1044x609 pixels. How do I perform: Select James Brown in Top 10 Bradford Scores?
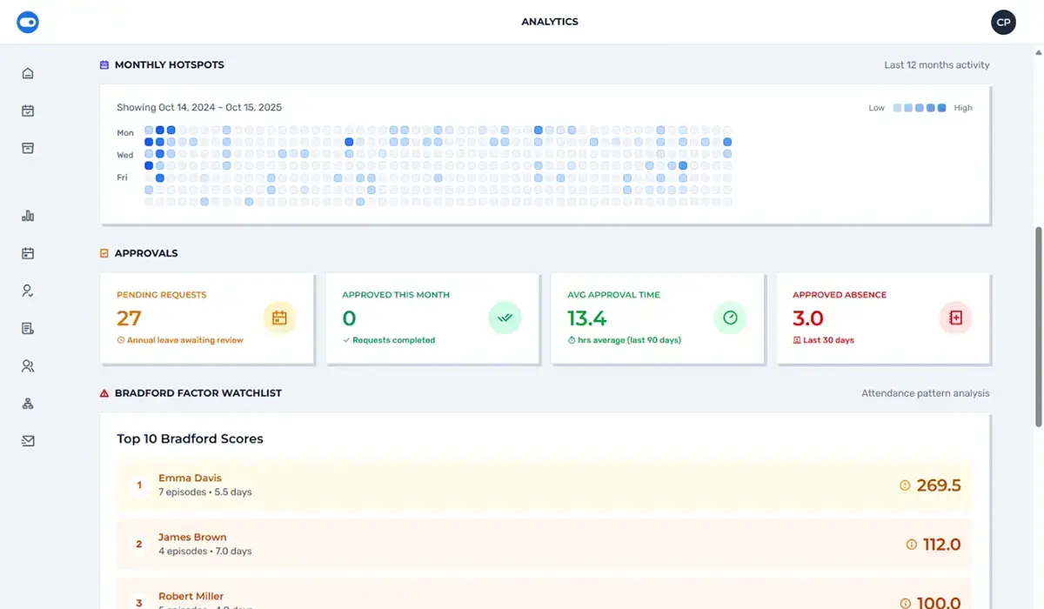pos(192,537)
